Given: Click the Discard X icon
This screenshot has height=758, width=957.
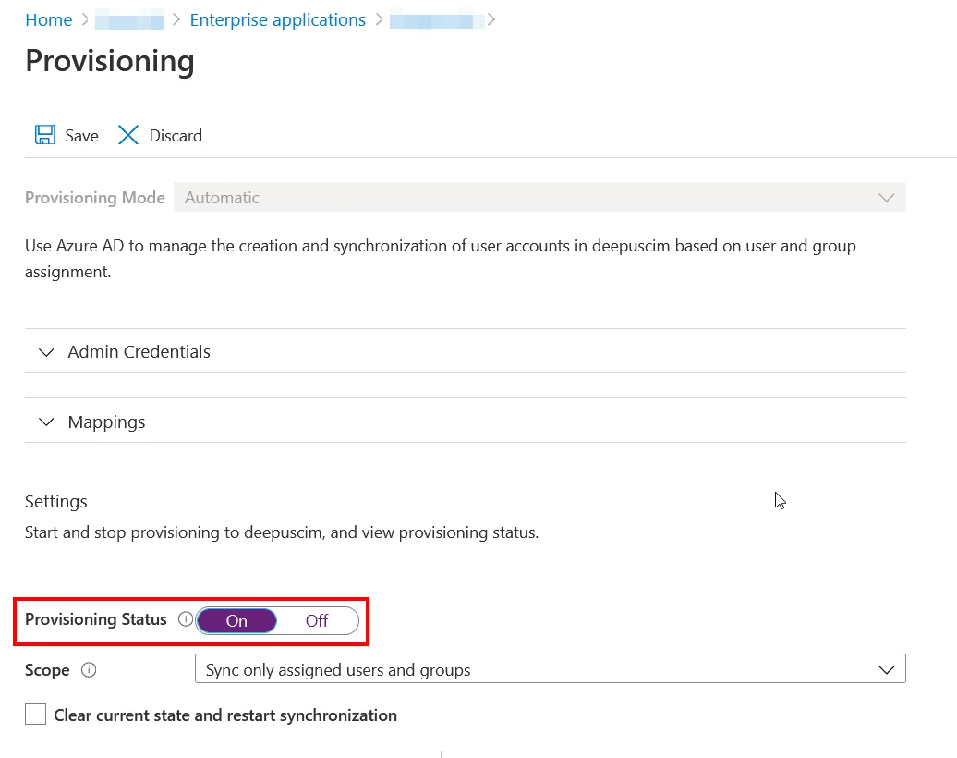Looking at the screenshot, I should coord(127,135).
